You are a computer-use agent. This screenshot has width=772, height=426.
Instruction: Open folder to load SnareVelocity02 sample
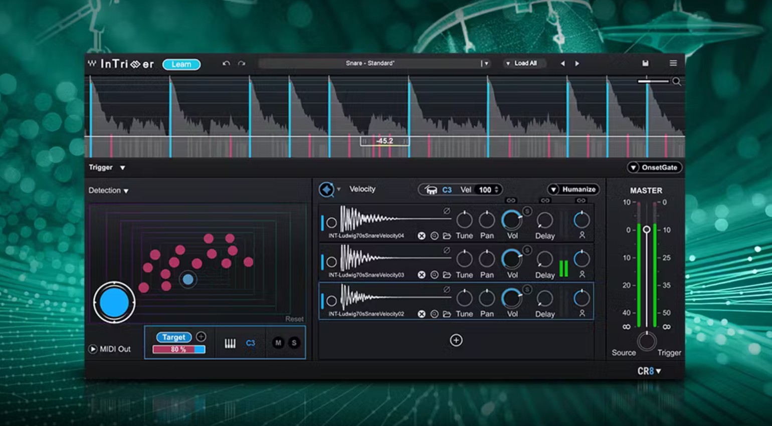[x=447, y=314]
